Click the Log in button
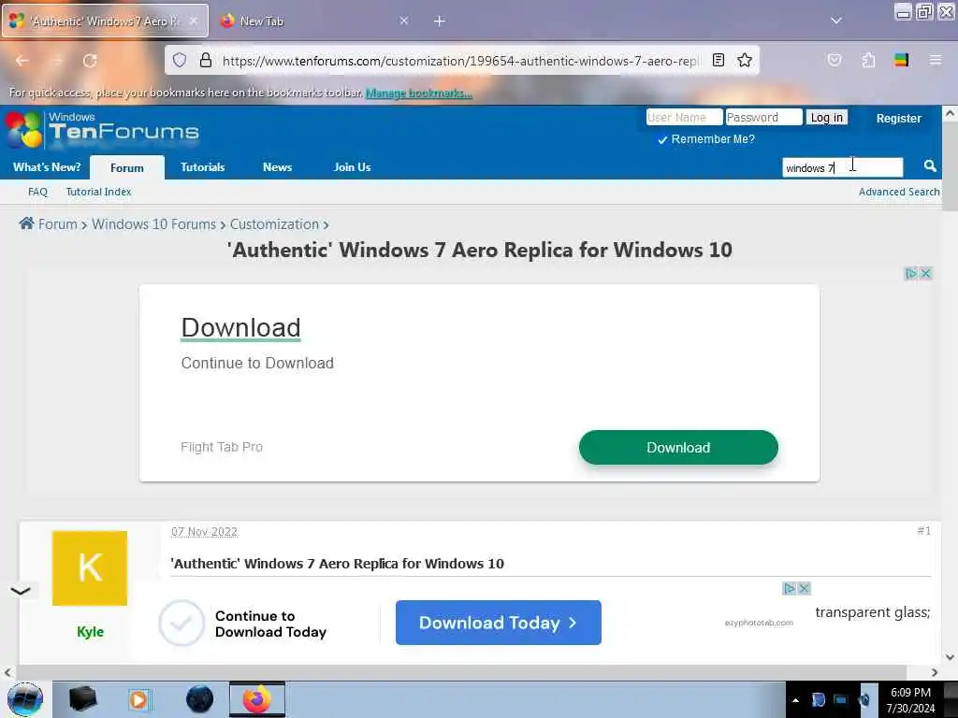The height and width of the screenshot is (718, 958). pos(827,117)
